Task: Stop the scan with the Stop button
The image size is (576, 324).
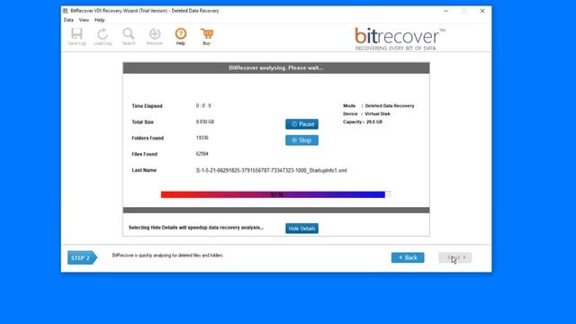Action: tap(302, 140)
